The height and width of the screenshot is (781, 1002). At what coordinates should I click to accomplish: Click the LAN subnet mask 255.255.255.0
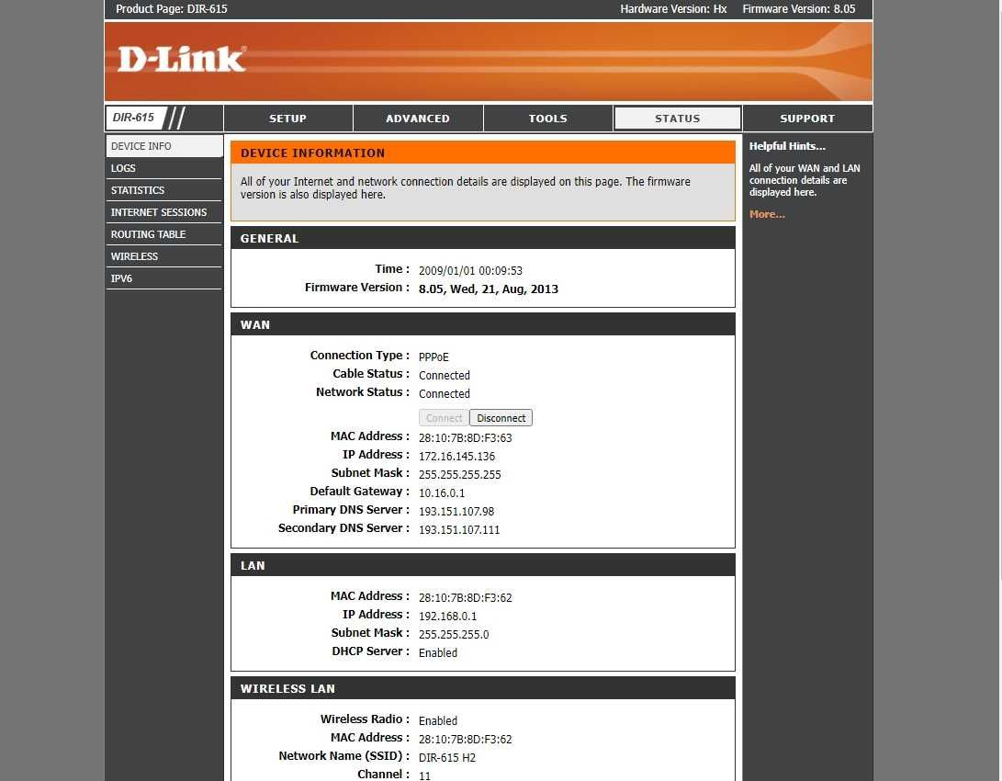coord(454,635)
